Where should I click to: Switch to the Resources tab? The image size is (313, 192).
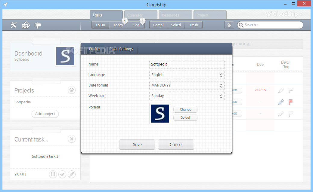point(175,15)
